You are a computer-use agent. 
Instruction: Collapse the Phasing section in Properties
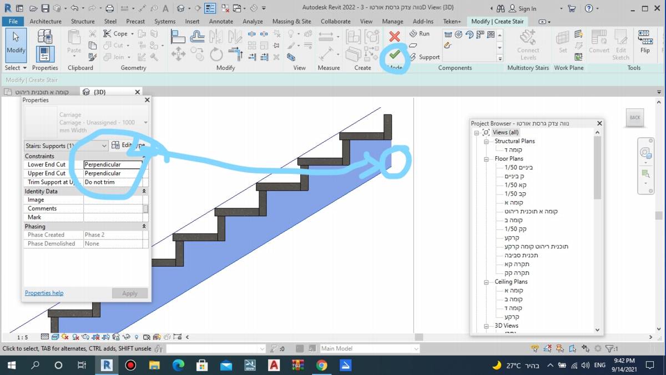[144, 227]
